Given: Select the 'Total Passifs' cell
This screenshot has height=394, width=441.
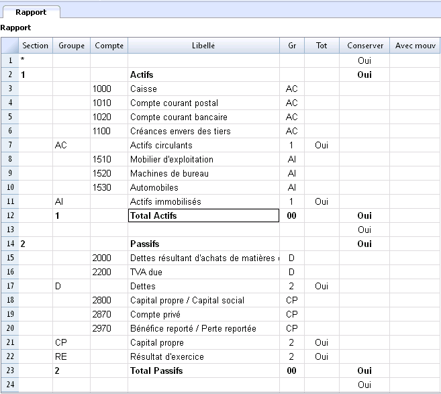Looking at the screenshot, I should (x=203, y=371).
